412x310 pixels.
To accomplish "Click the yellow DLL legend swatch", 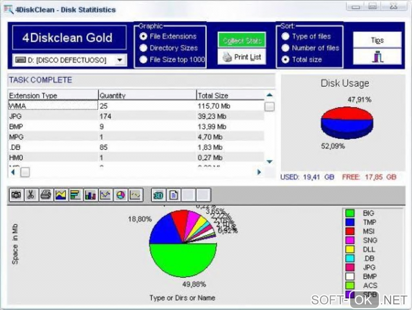I will click(x=350, y=249).
